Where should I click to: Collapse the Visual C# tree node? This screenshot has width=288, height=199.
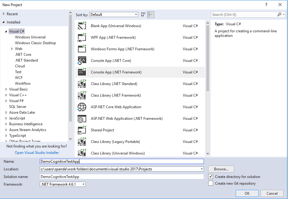pyautogui.click(x=6, y=31)
